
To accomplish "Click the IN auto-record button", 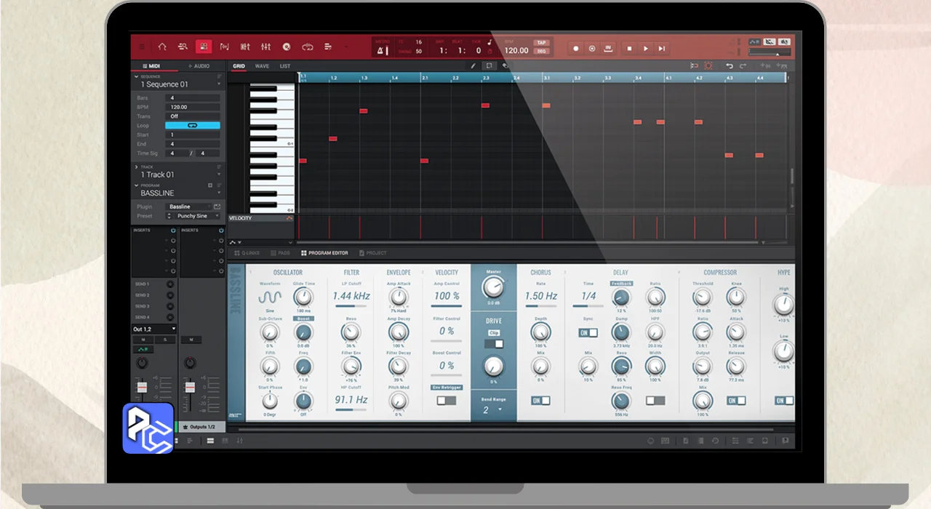I will tap(608, 49).
